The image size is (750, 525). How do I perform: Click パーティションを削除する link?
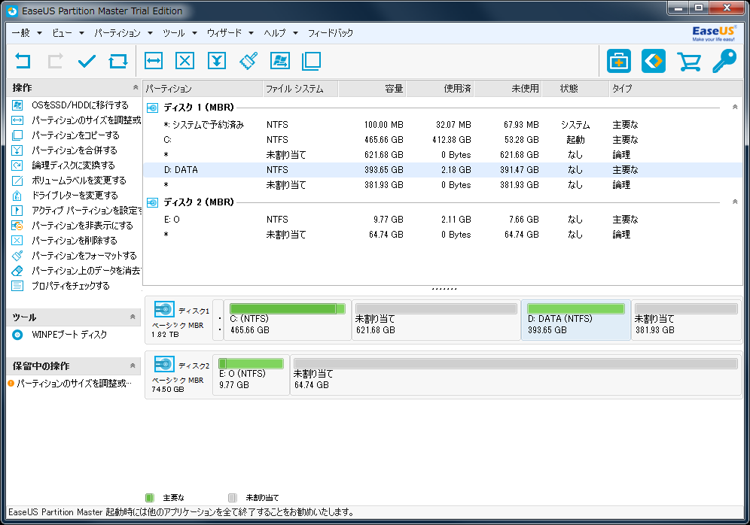pos(74,241)
